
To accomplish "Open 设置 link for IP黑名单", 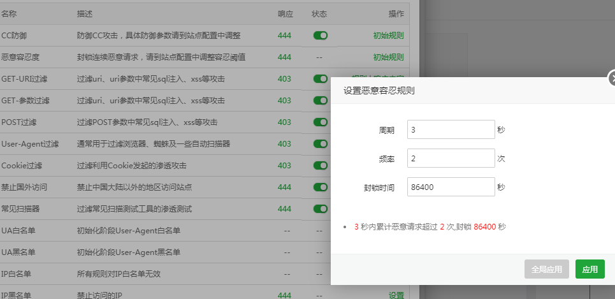I will point(396,295).
